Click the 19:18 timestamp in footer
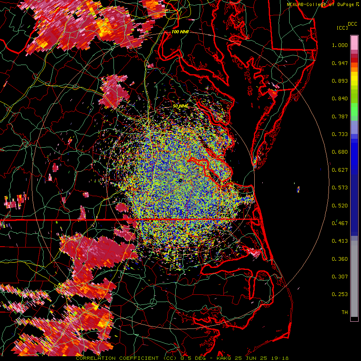Screen dimensions: 361x361 280,358
